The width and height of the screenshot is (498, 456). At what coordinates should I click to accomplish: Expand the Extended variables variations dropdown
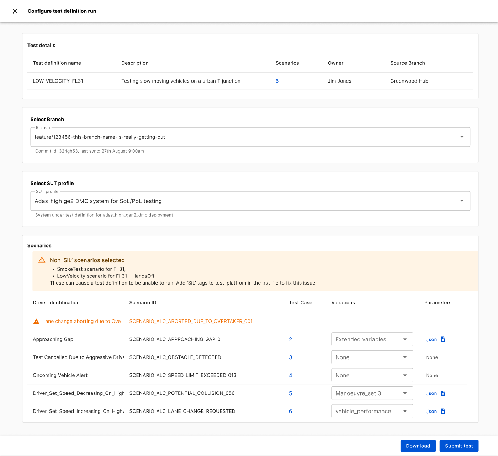coord(372,339)
